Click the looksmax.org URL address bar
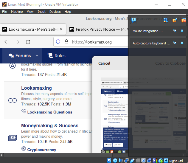188x163 pixels. (x=92, y=42)
